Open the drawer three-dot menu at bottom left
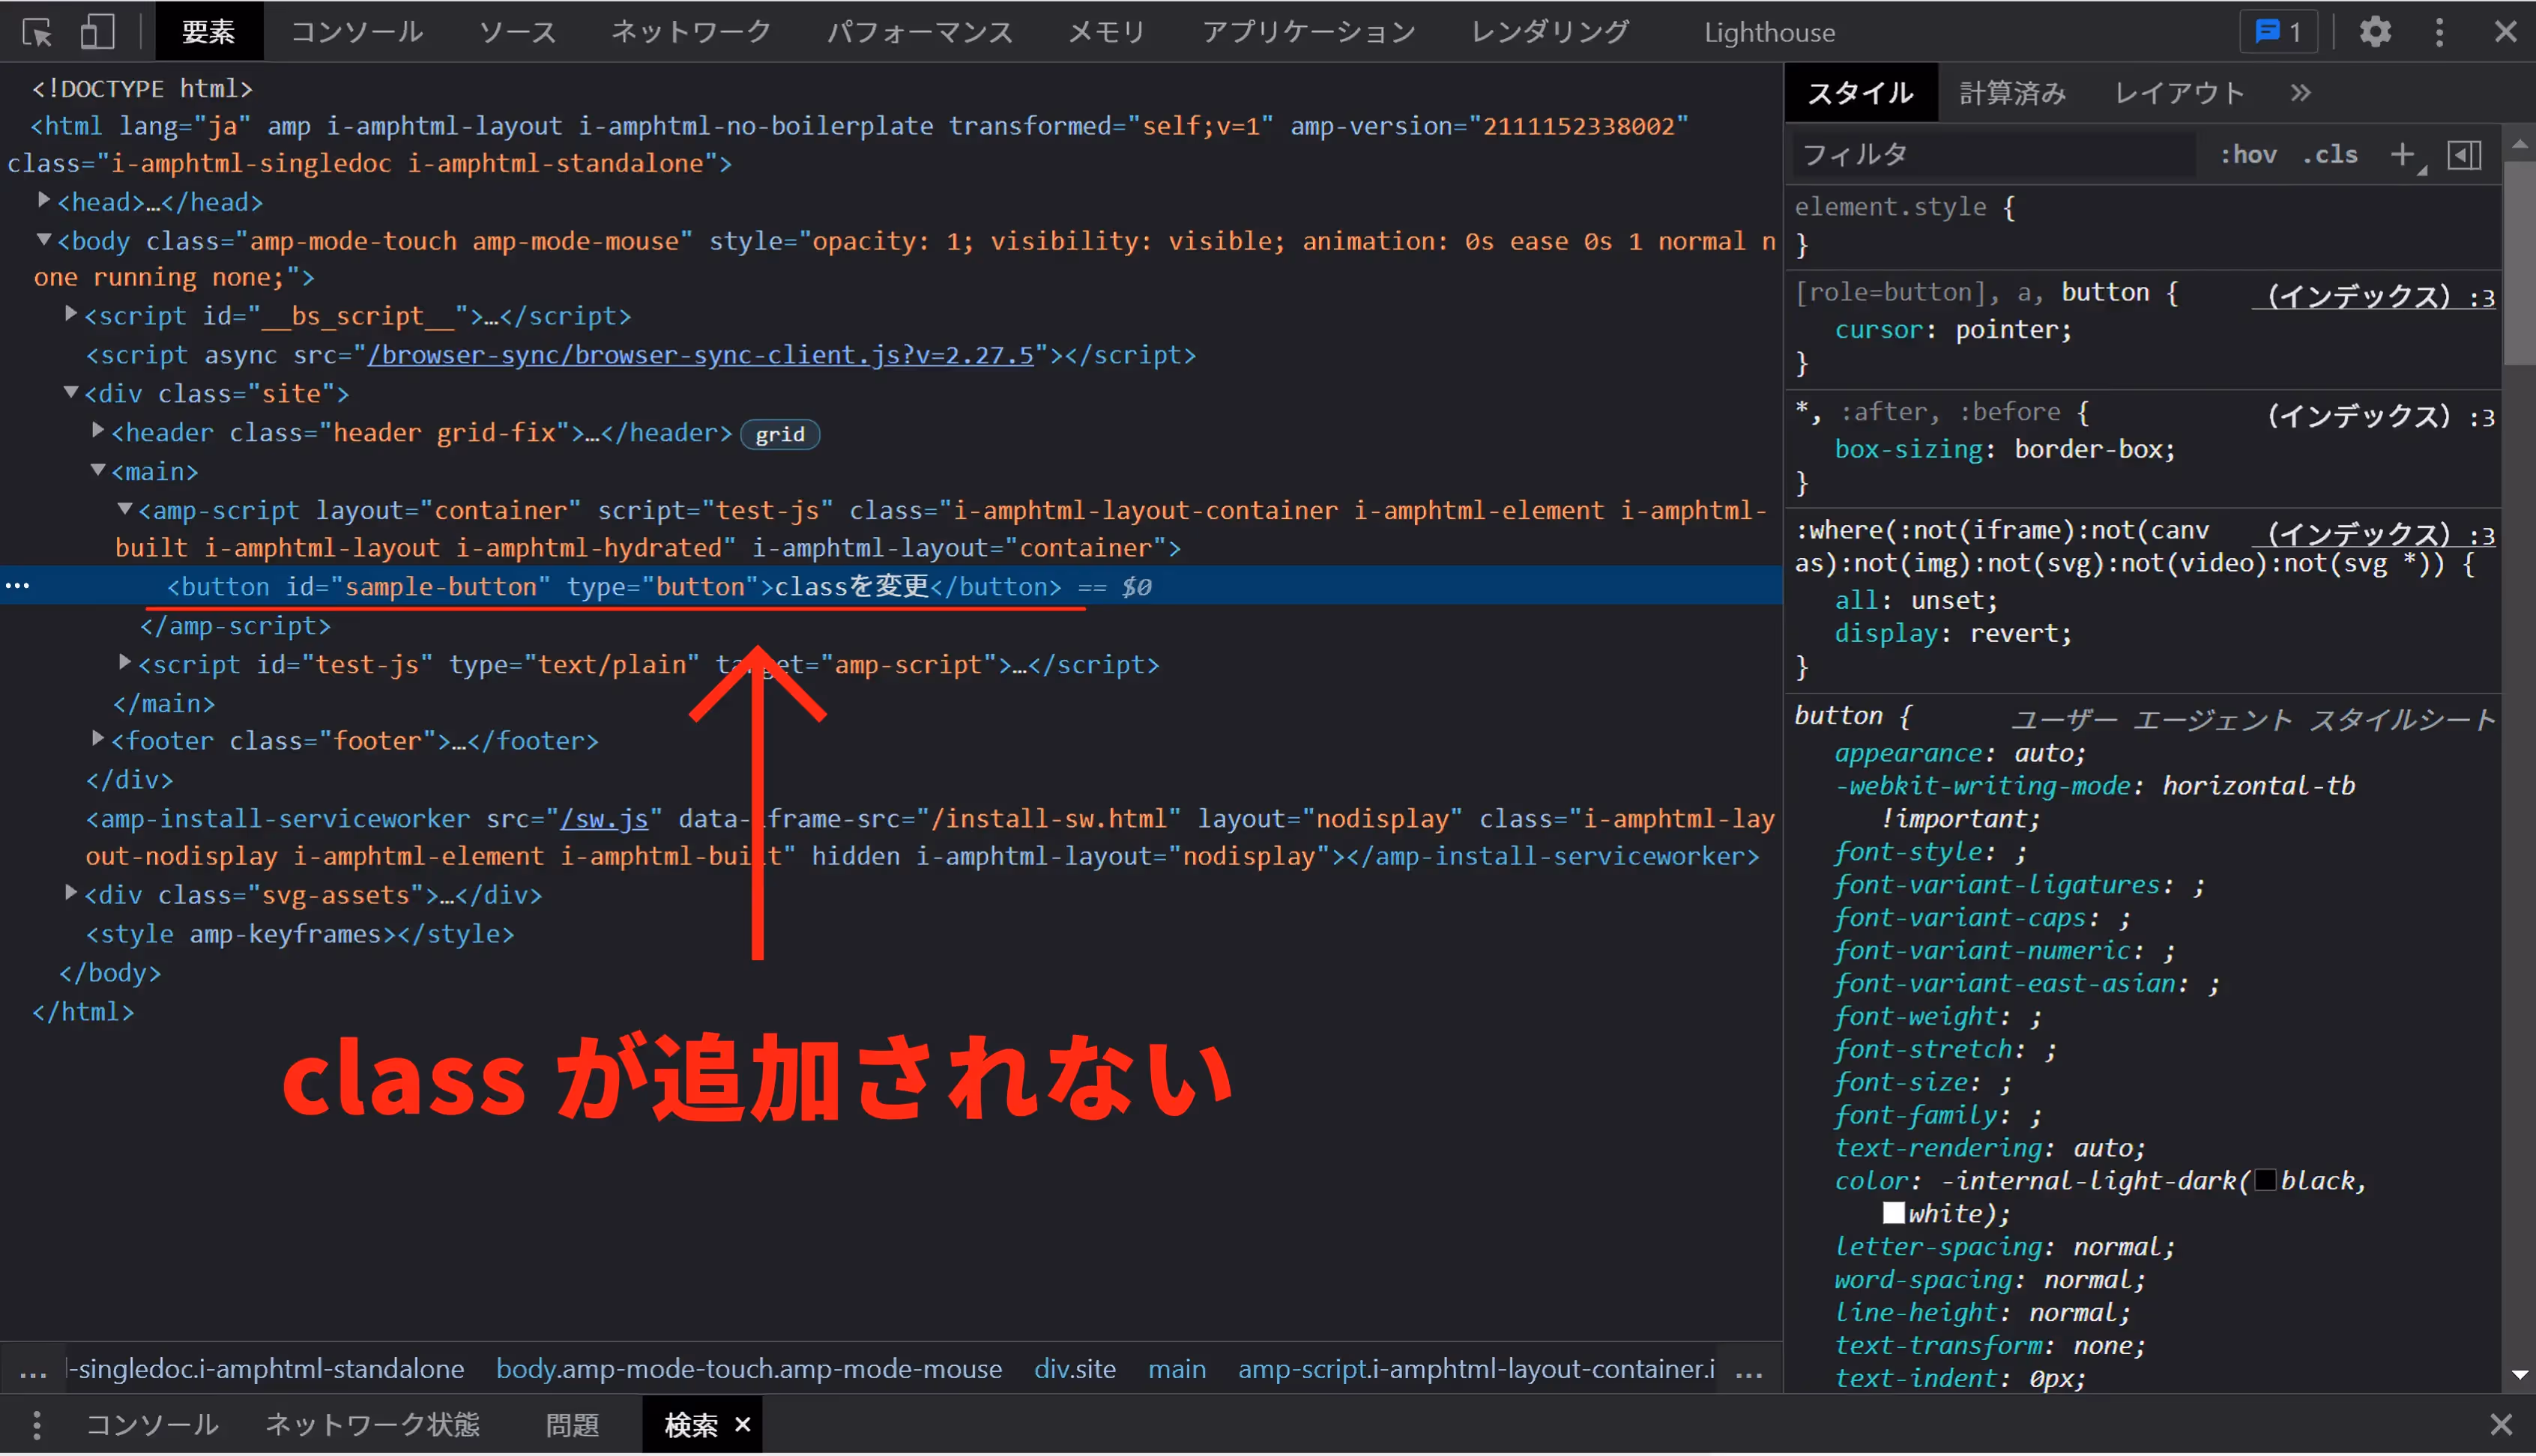This screenshot has height=1456, width=2536. coord(36,1425)
